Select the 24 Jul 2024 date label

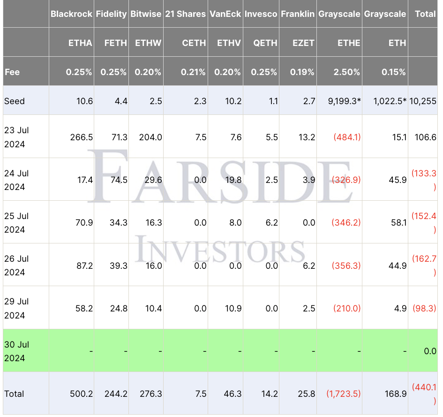(17, 180)
